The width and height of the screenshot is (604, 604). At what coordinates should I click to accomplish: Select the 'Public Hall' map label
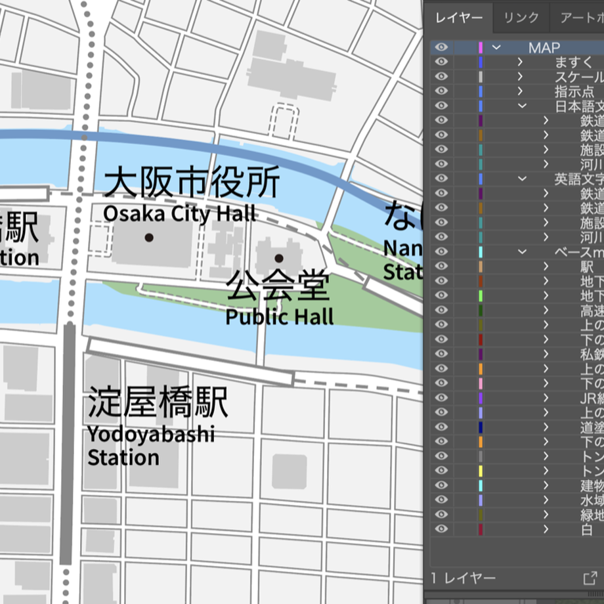click(279, 316)
